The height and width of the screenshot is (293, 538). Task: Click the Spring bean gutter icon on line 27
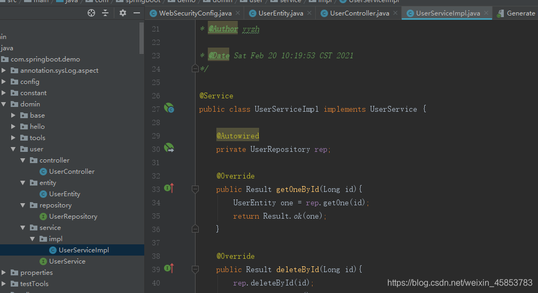pos(169,108)
